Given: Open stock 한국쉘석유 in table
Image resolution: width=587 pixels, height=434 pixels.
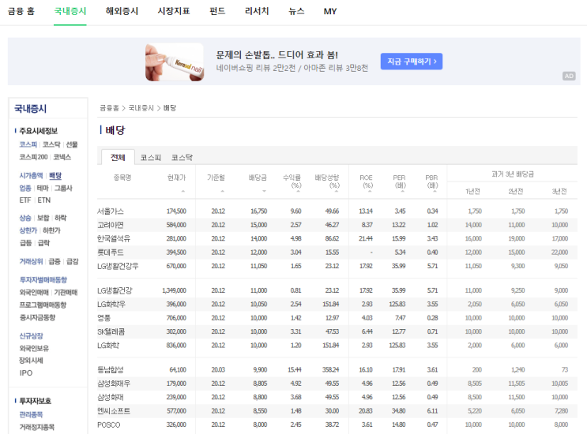Looking at the screenshot, I should point(114,238).
